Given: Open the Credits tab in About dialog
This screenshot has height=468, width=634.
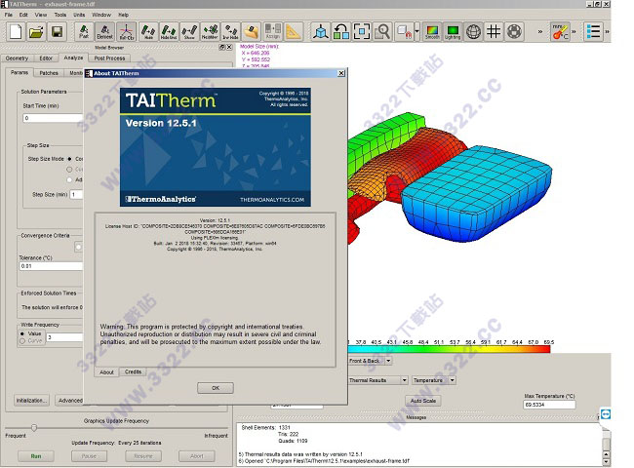Looking at the screenshot, I should point(133,371).
